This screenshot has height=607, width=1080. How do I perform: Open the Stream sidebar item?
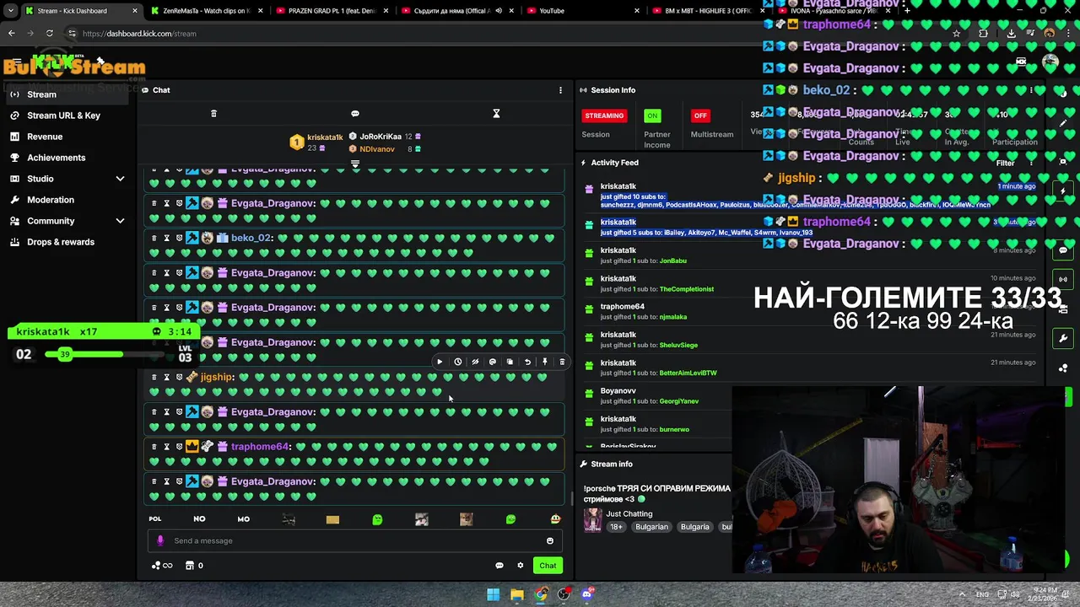[x=67, y=94]
